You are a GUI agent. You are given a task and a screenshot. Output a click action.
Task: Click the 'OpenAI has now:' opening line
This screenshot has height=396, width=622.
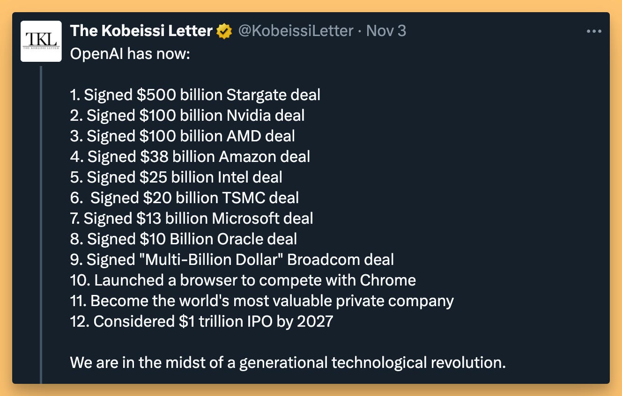pyautogui.click(x=130, y=54)
